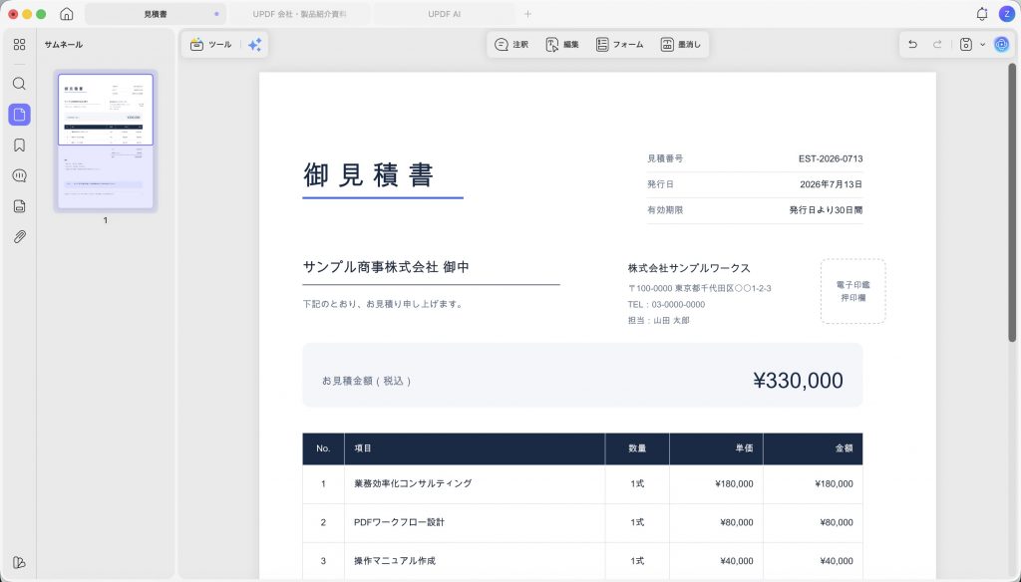Click the TEL：03-0000-0000 line
Image resolution: width=1021 pixels, height=582 pixels.
click(x=666, y=304)
